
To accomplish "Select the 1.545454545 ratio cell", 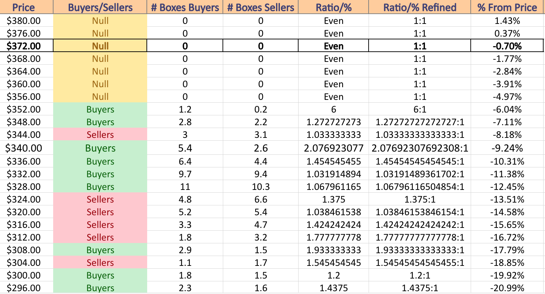I will click(333, 263).
